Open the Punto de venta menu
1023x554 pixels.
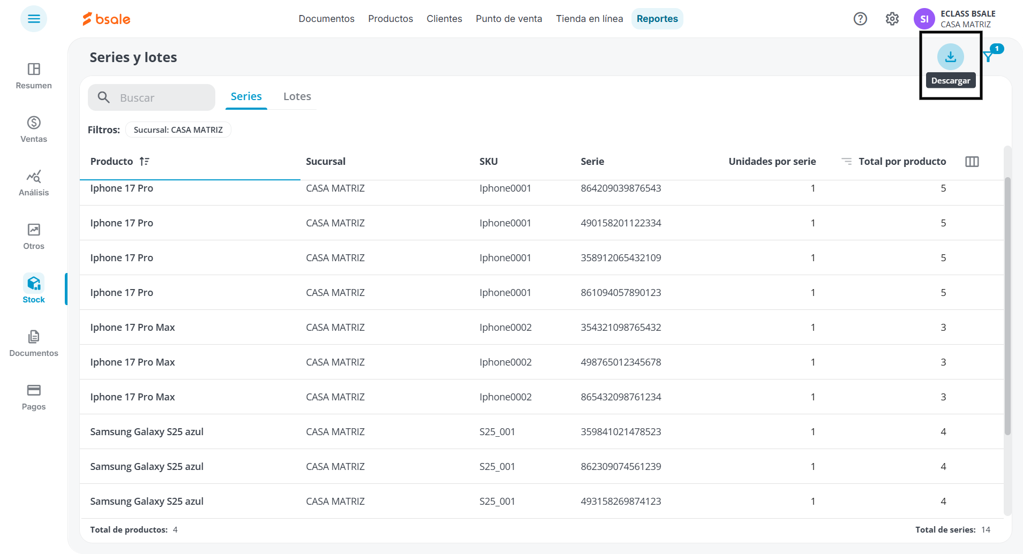[x=509, y=19]
